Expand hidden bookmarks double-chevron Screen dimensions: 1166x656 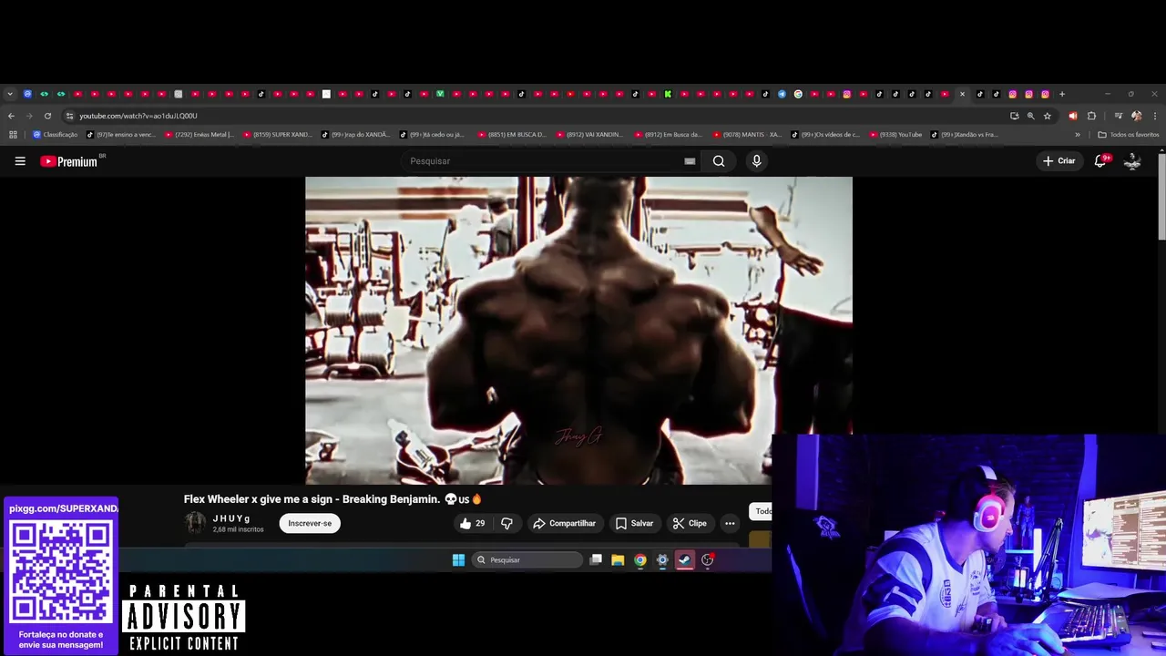coord(1078,135)
